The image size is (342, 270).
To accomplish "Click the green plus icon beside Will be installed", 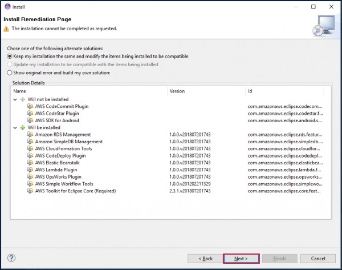I will tap(23, 127).
